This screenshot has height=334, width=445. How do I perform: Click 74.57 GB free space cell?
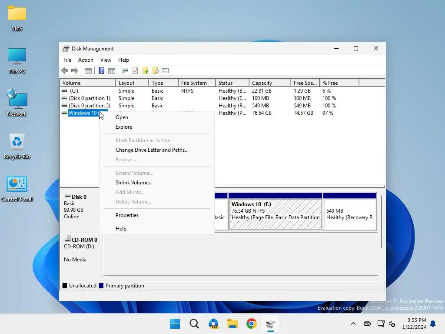[x=303, y=113]
